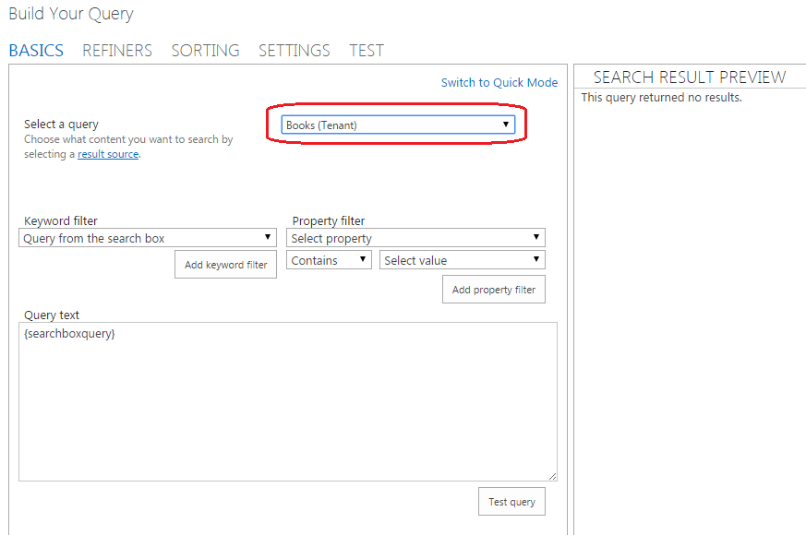Image resolution: width=806 pixels, height=535 pixels.
Task: Click the Keyword filter label
Action: coord(61,220)
